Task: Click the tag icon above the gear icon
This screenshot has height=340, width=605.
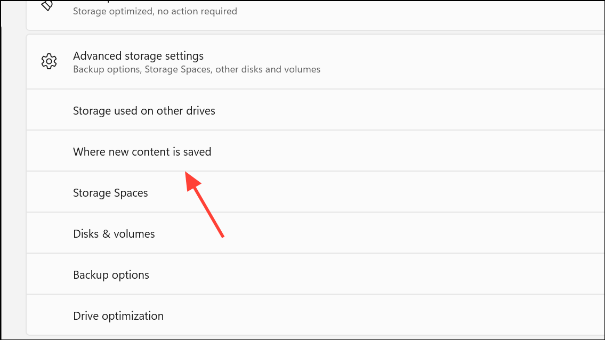Action: point(48,6)
